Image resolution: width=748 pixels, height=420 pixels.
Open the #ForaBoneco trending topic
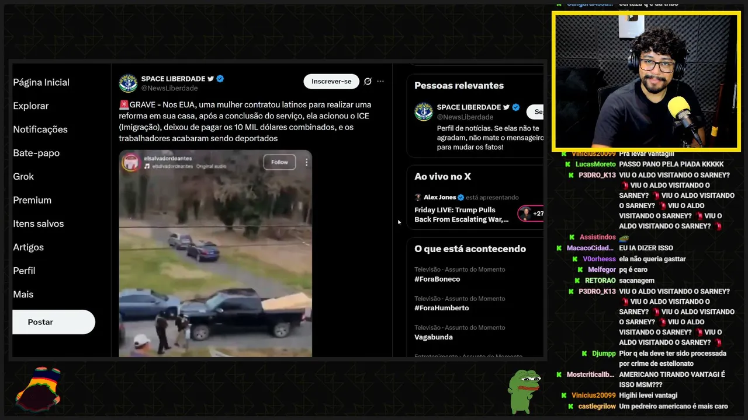point(437,279)
